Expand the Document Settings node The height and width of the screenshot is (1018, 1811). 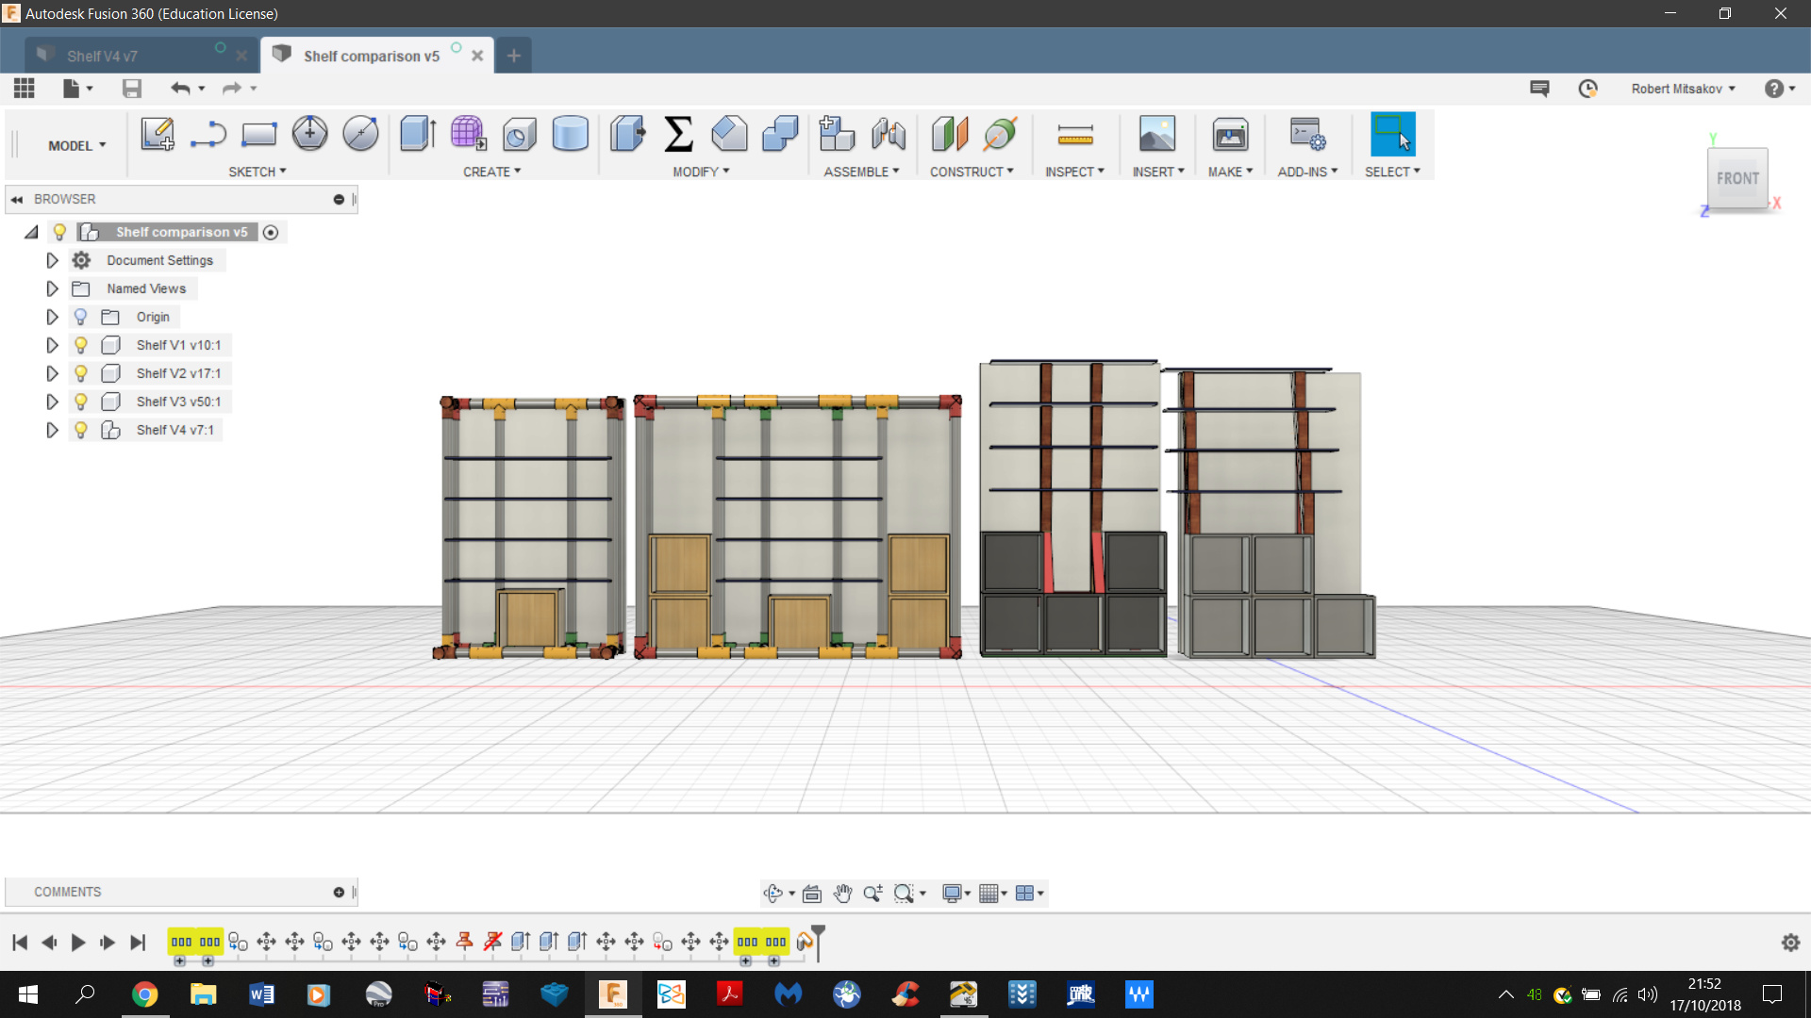53,260
